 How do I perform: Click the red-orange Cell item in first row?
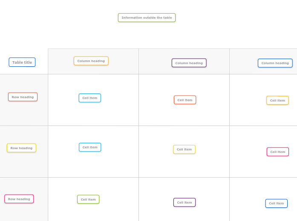[185, 100]
